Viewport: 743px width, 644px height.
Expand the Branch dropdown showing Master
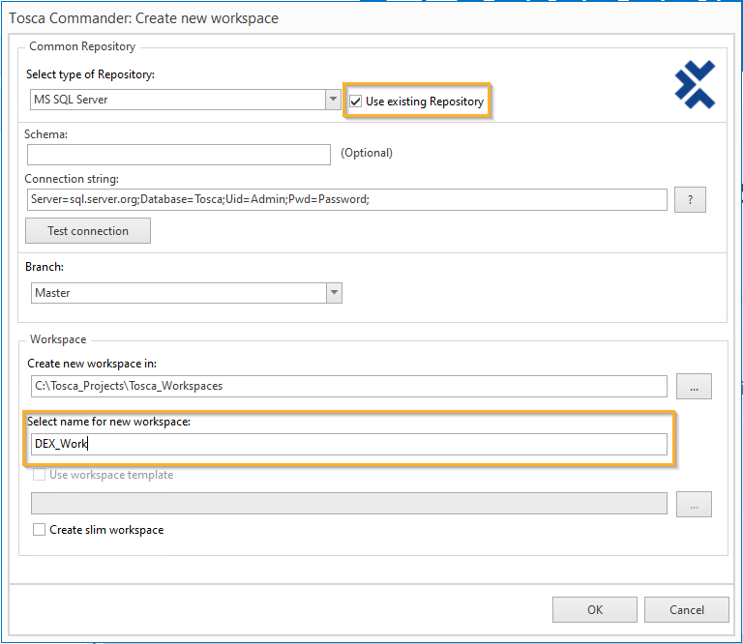point(334,292)
